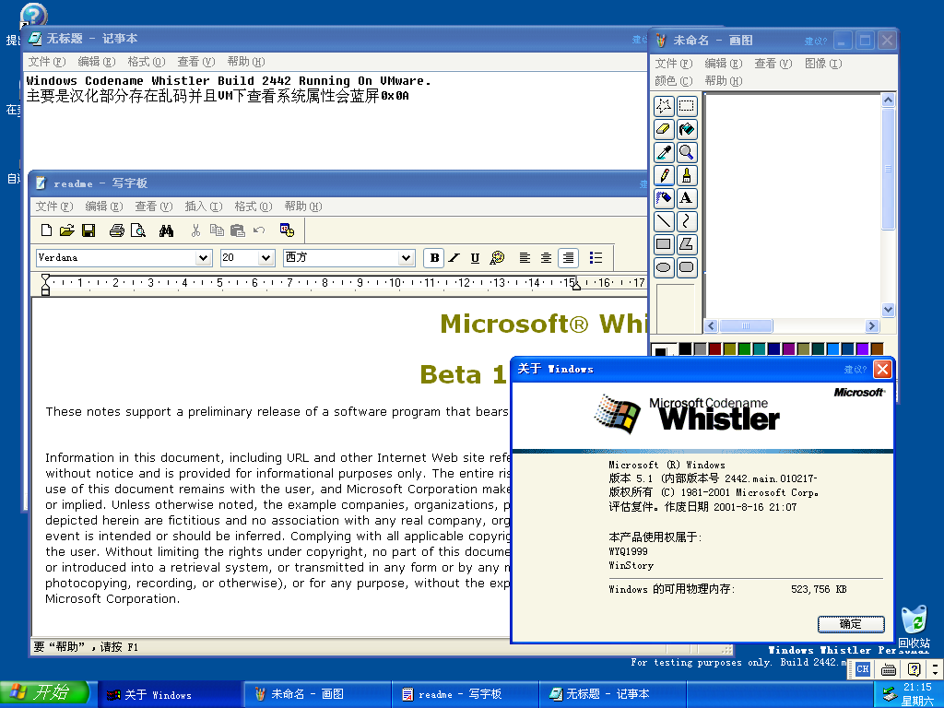
Task: Set left text alignment in WordPad
Action: [525, 258]
